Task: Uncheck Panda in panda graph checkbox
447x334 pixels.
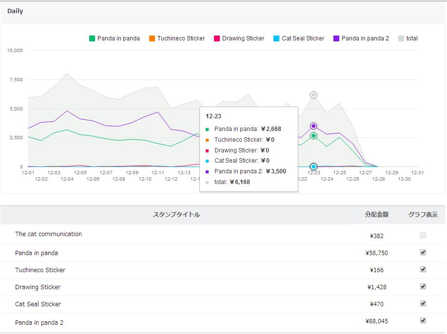Action: click(423, 252)
